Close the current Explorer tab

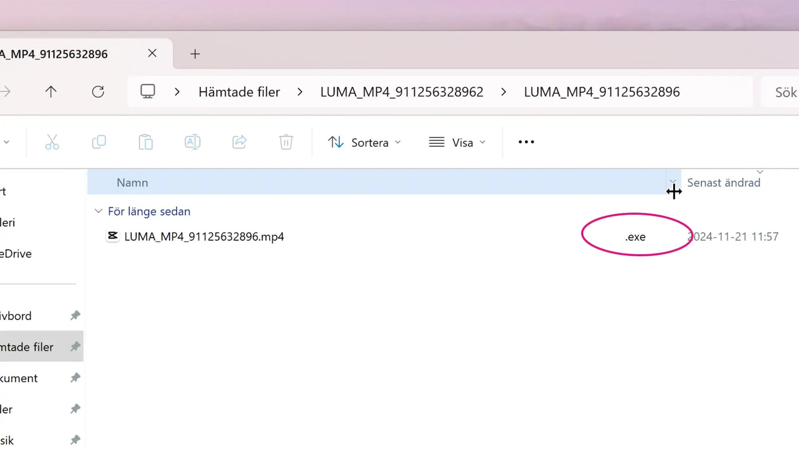(x=152, y=53)
